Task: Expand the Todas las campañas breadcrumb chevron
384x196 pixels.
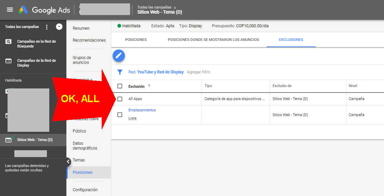Action: 175,7
